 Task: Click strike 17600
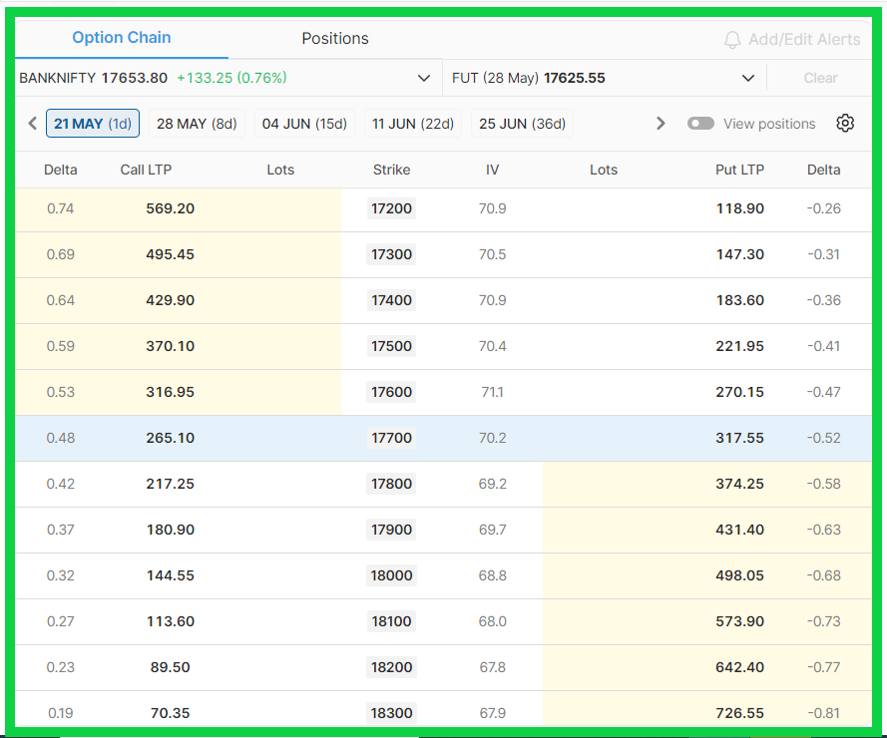point(391,392)
